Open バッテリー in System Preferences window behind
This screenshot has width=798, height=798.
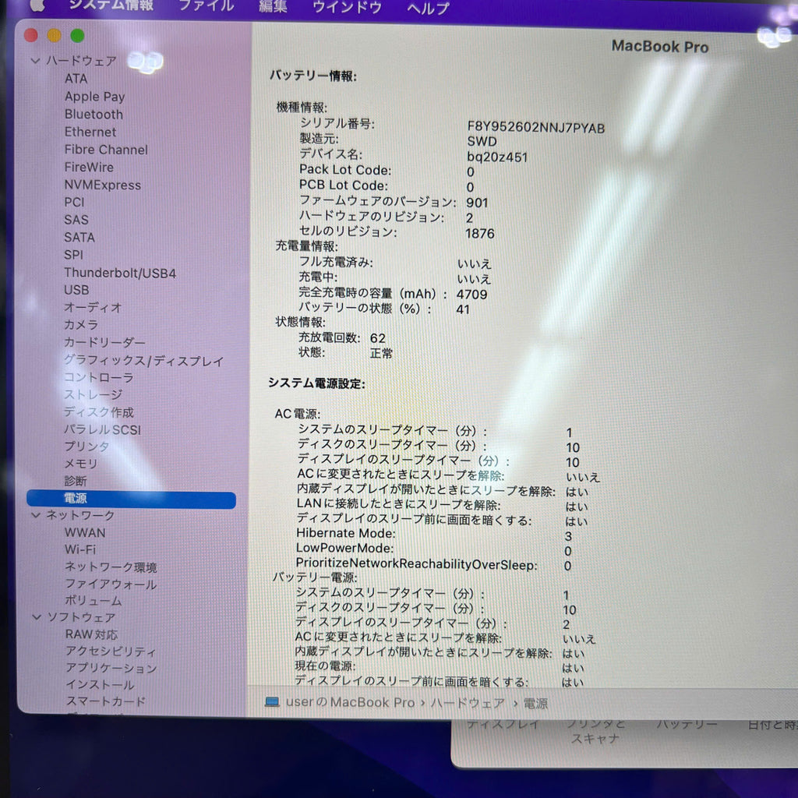(x=686, y=723)
